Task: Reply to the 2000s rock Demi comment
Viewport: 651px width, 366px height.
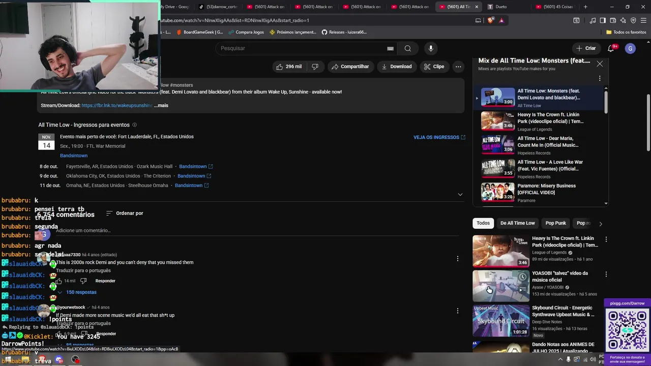Action: pos(105,281)
